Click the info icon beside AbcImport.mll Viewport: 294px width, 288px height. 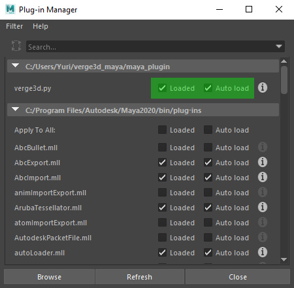(263, 177)
